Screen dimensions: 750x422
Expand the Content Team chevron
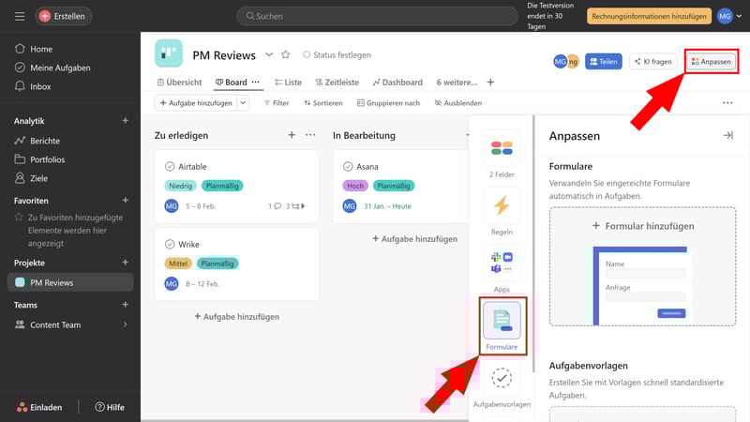(126, 324)
